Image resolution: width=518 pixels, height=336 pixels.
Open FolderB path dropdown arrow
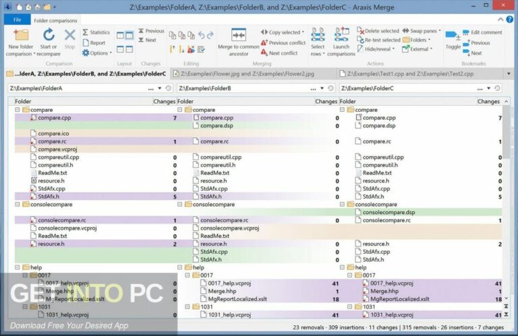coord(322,88)
